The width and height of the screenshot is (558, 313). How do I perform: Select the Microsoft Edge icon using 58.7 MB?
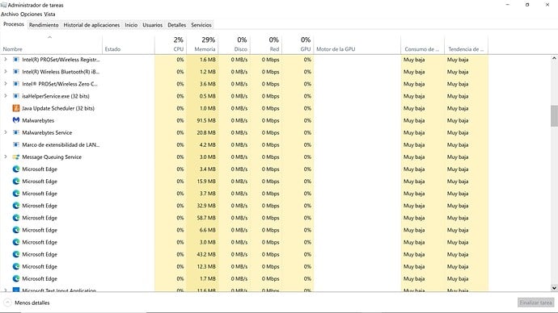point(16,218)
